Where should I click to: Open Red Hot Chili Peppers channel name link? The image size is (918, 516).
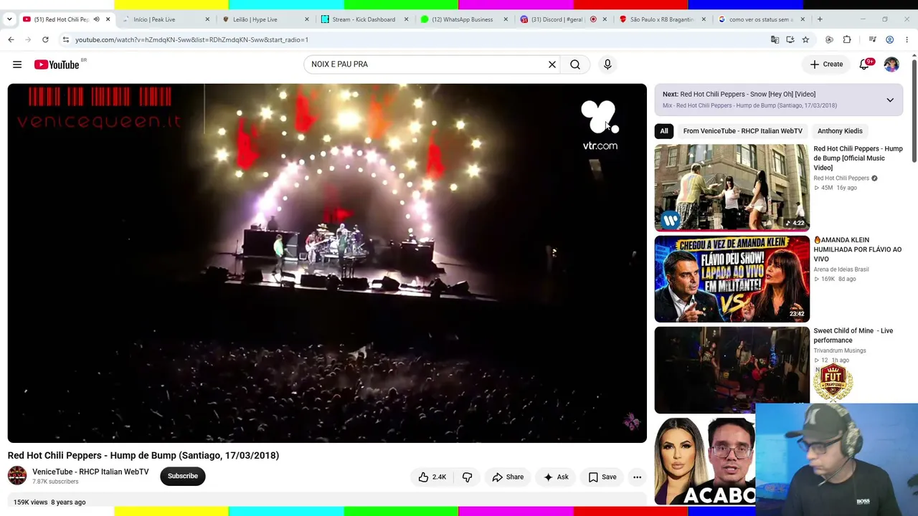(841, 178)
